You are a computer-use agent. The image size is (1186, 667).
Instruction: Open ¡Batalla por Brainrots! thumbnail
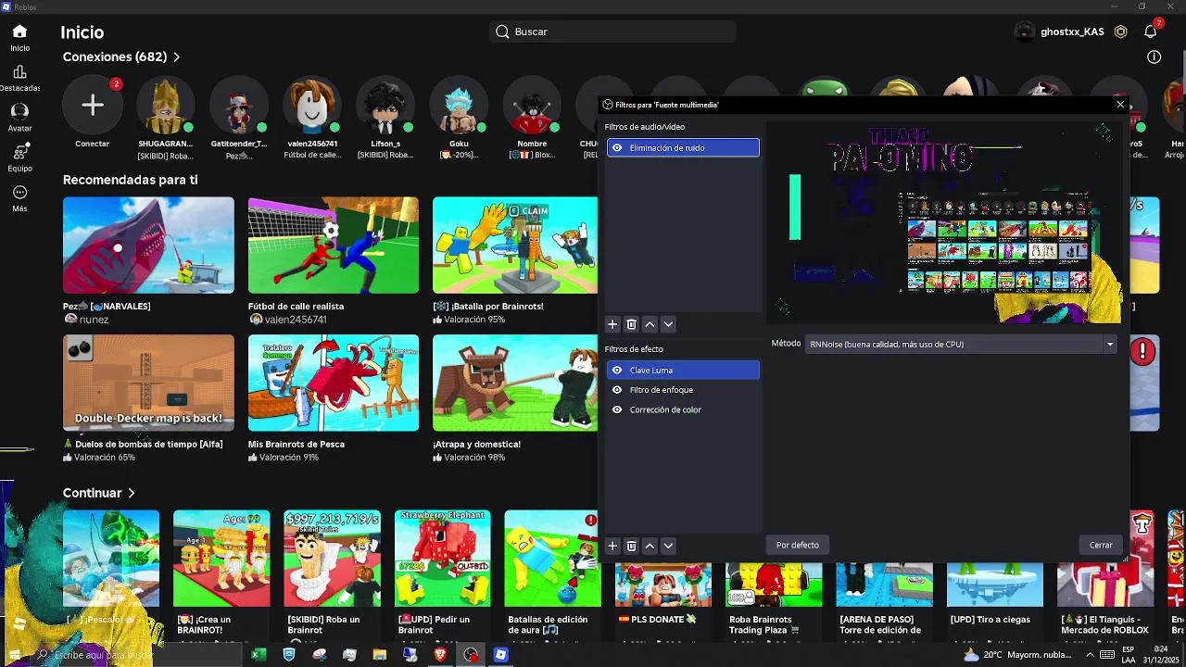[x=515, y=245]
